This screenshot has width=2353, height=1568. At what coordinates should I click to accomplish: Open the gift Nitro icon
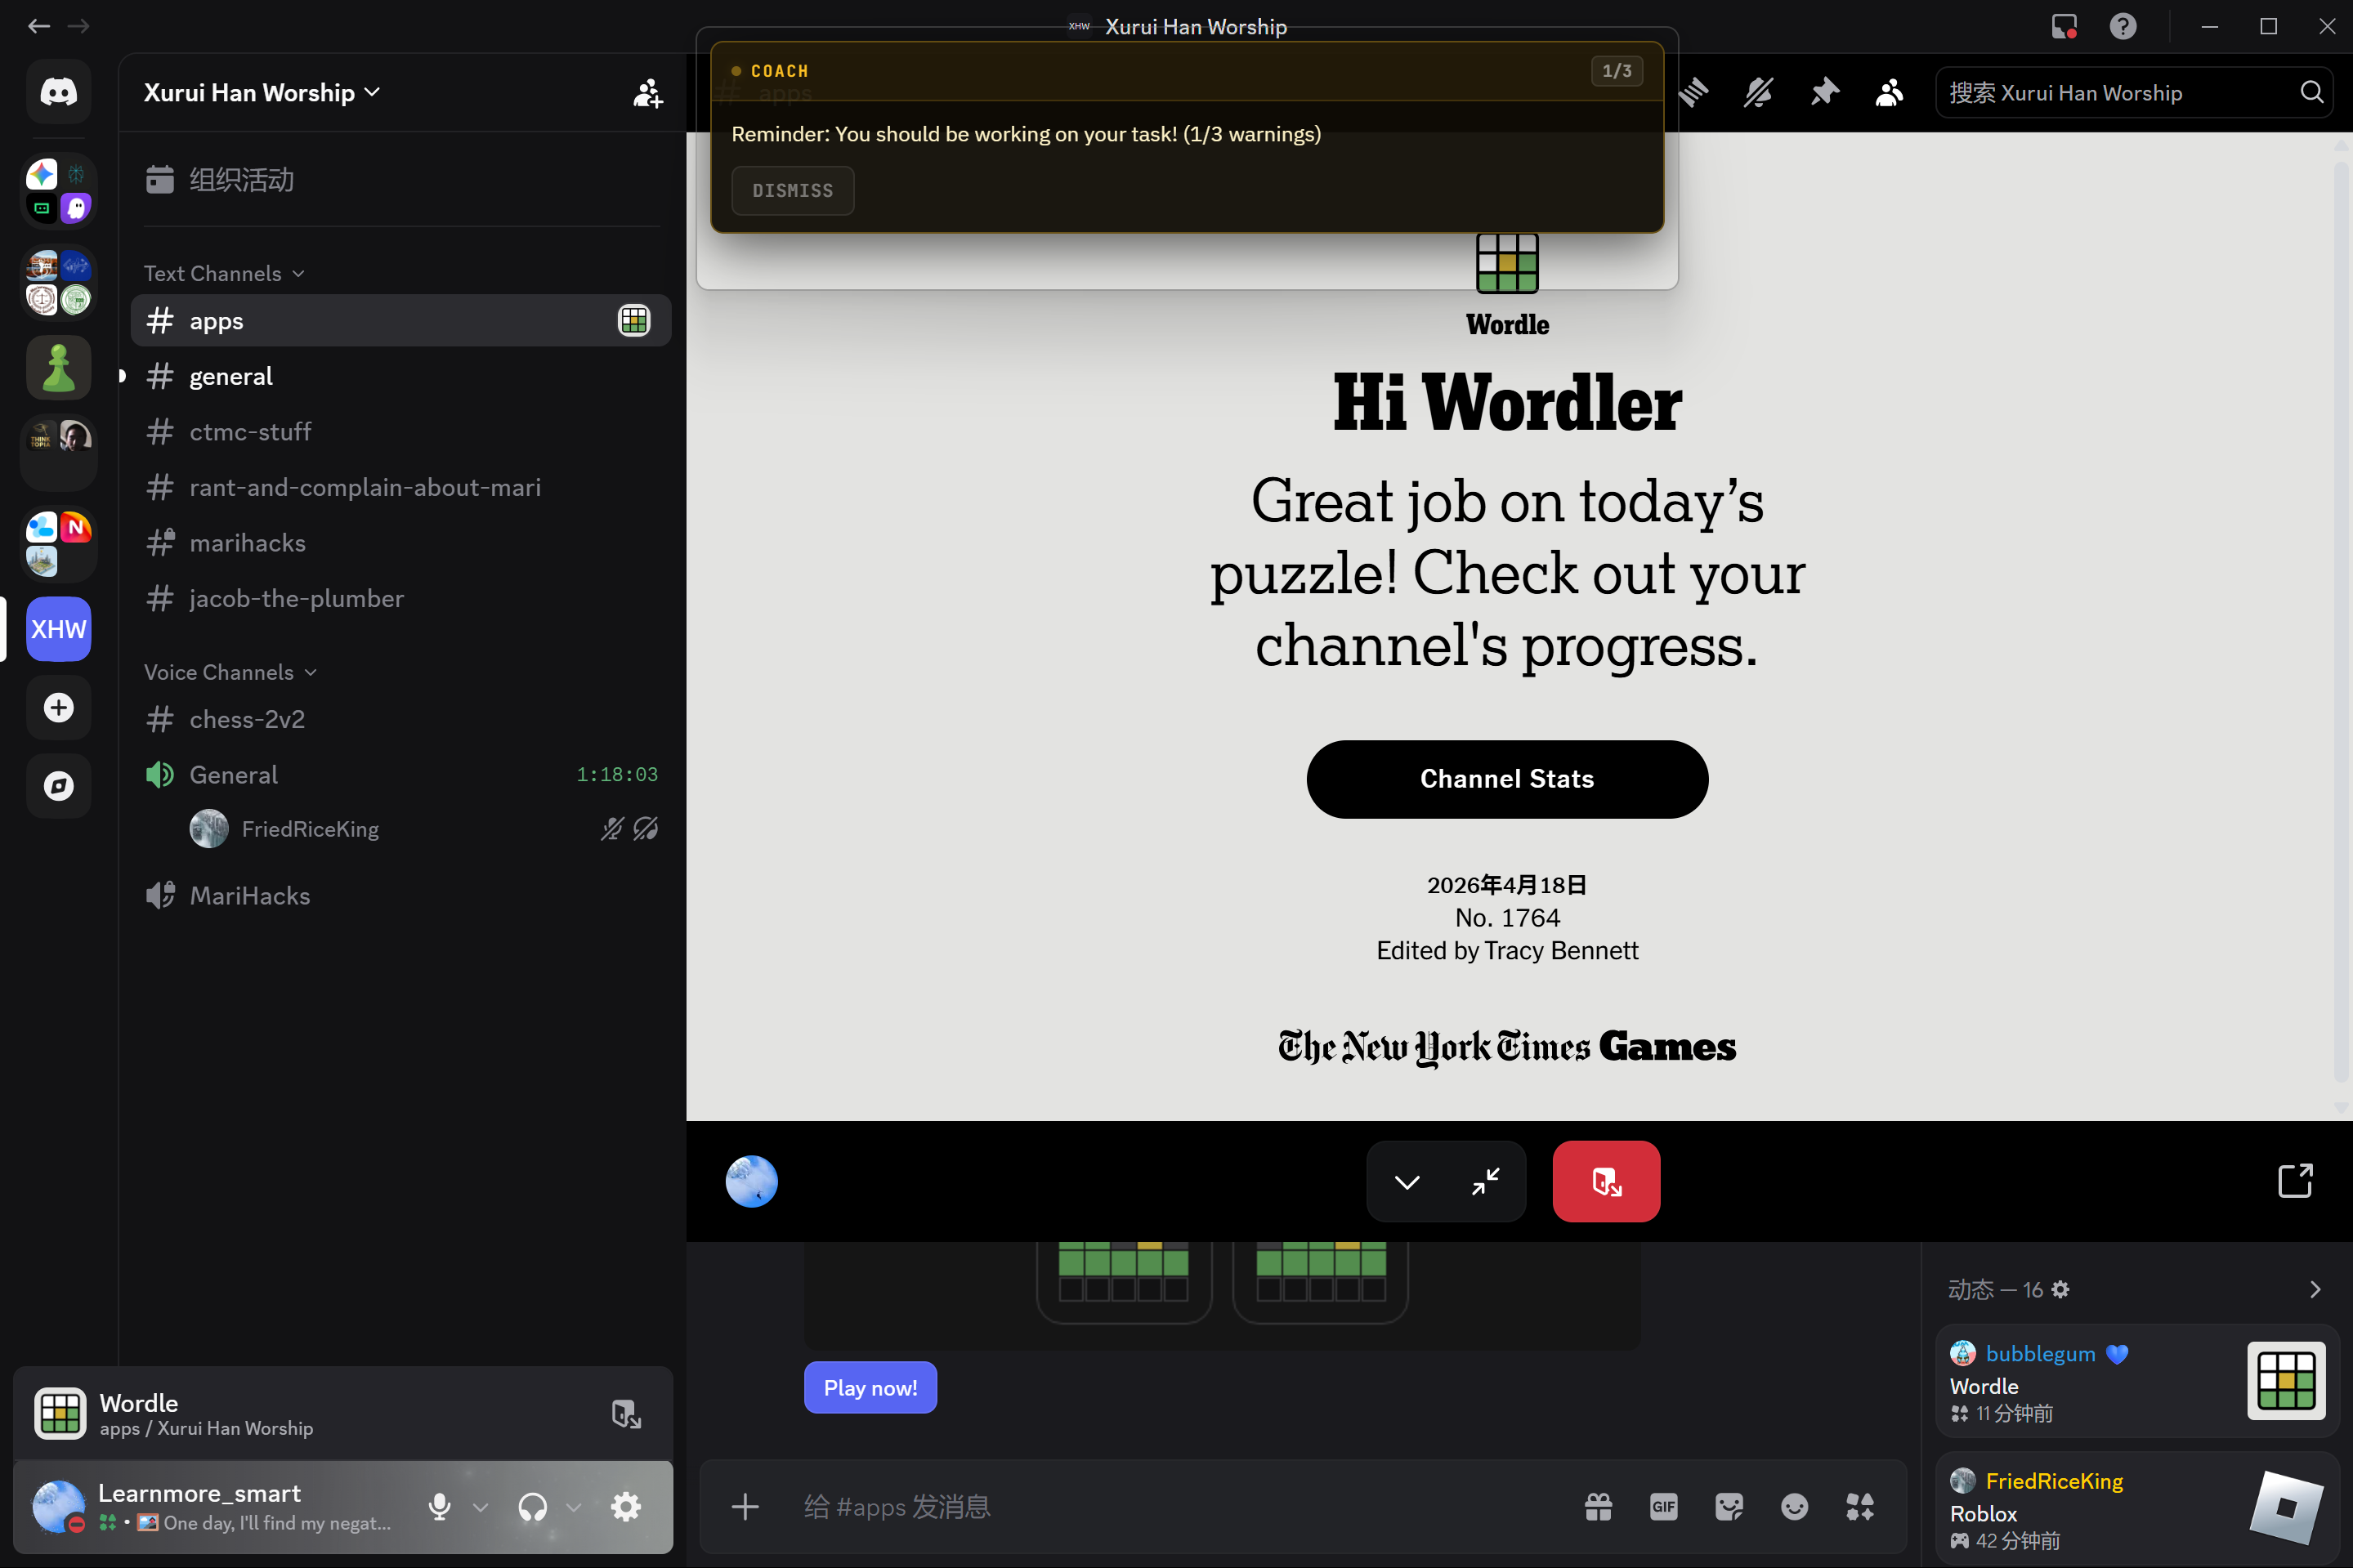point(1598,1506)
